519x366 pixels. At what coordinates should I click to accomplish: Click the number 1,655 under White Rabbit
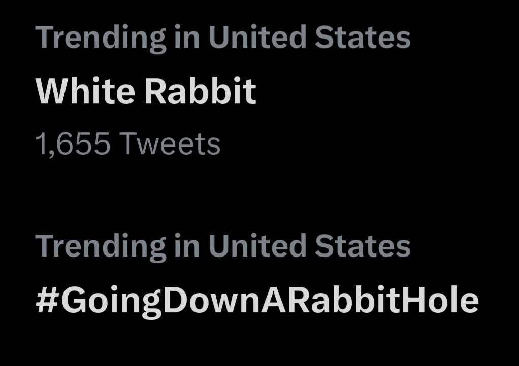73,144
